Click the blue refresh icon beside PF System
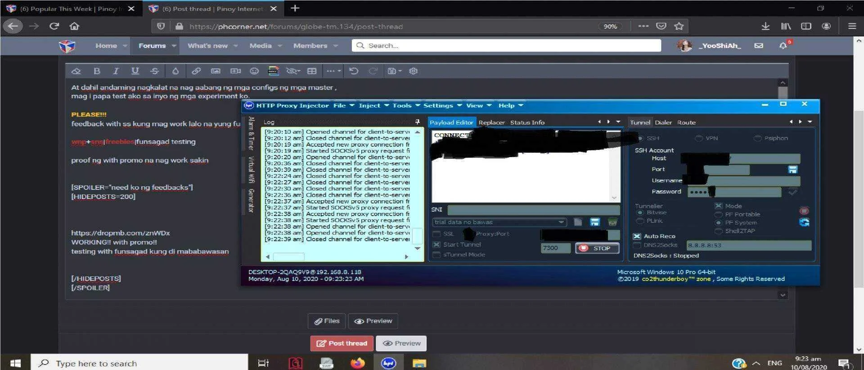The height and width of the screenshot is (370, 864). click(804, 222)
